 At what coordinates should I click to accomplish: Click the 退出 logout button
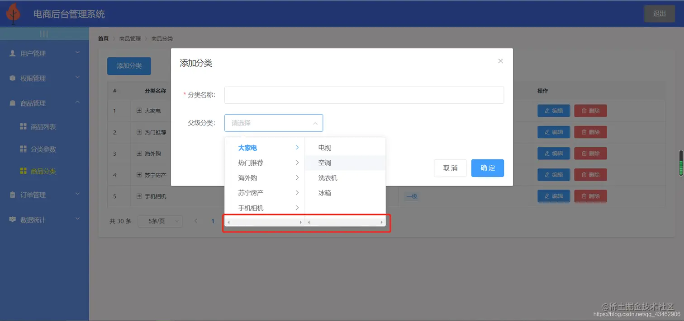tap(660, 14)
